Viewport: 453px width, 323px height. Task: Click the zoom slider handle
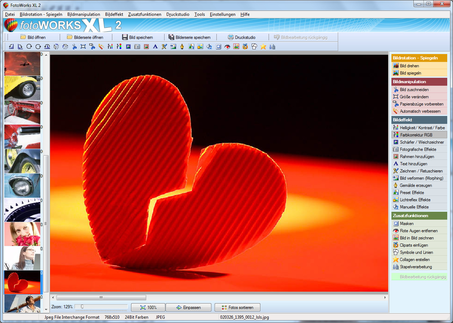82,306
